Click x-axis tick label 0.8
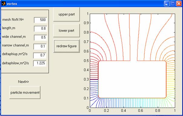 [x=158, y=111]
